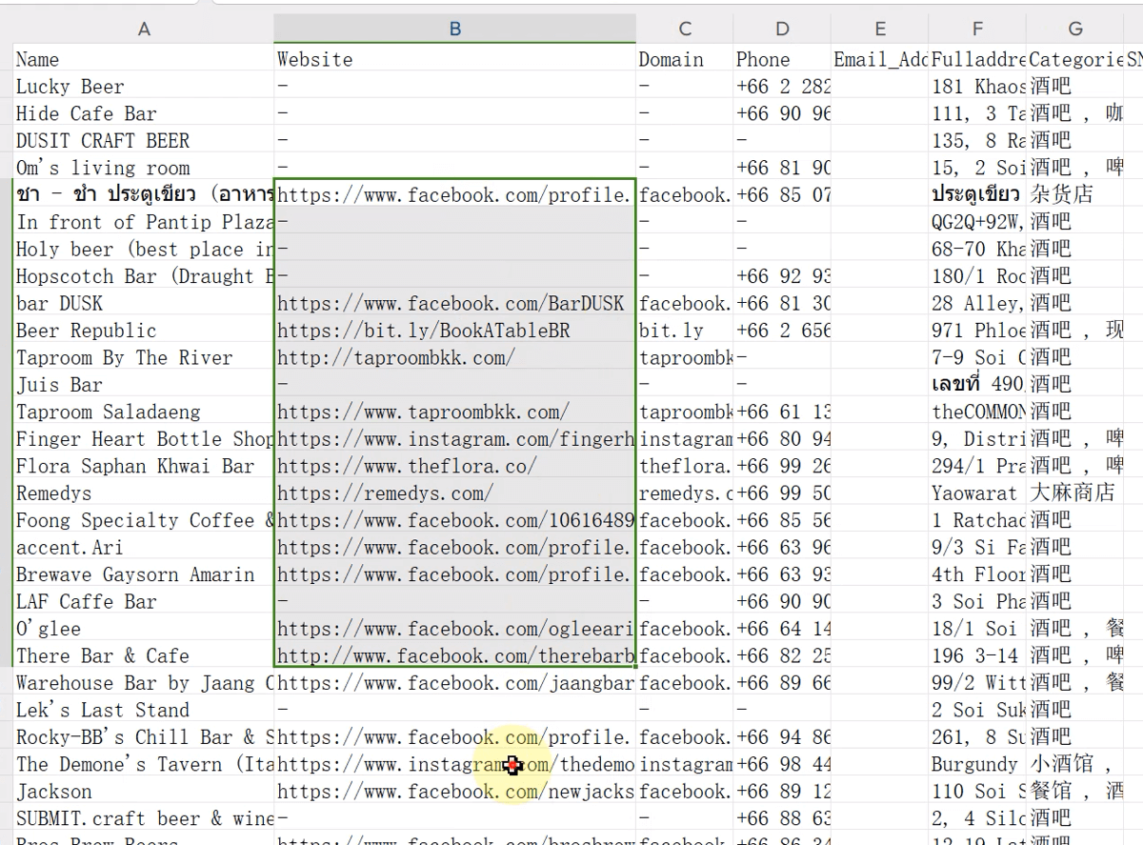Select the 'LAF Caffe Bar' cell
The height and width of the screenshot is (845, 1143).
click(144, 602)
